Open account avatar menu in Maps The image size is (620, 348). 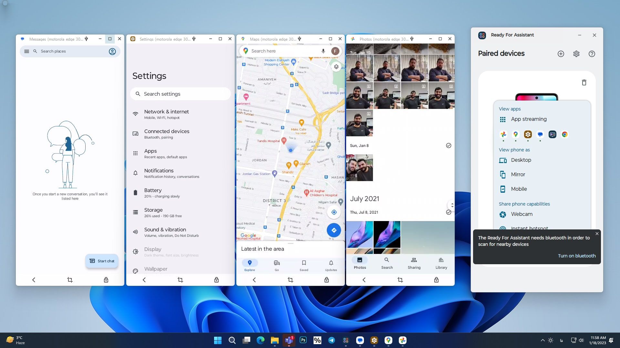click(x=335, y=51)
